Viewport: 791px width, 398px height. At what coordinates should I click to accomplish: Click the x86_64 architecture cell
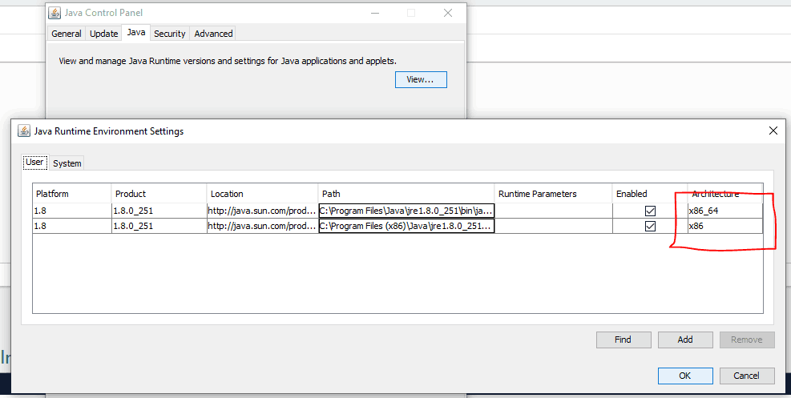pyautogui.click(x=725, y=211)
